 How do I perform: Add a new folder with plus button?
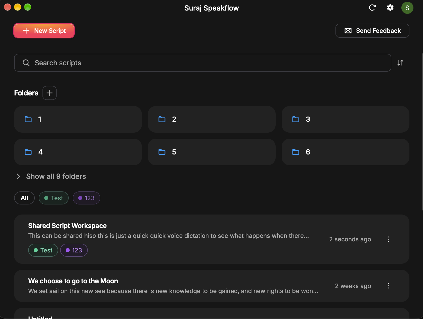tap(50, 93)
